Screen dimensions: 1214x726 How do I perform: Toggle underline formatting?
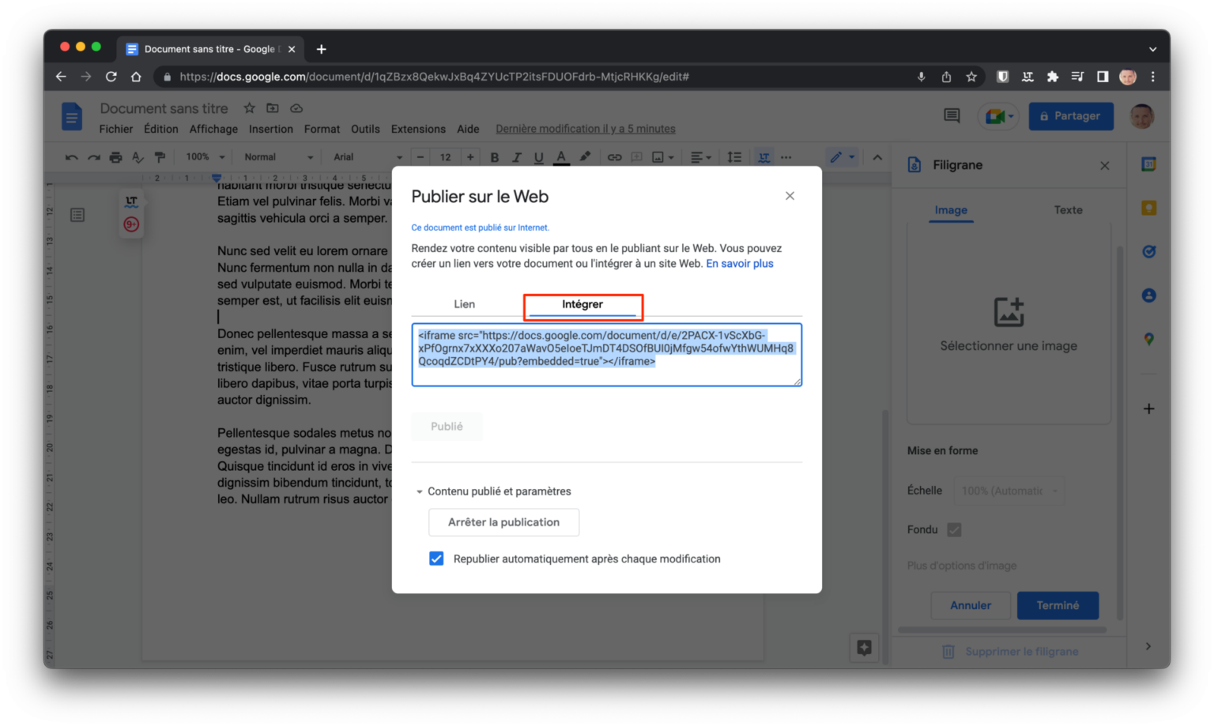pyautogui.click(x=538, y=156)
